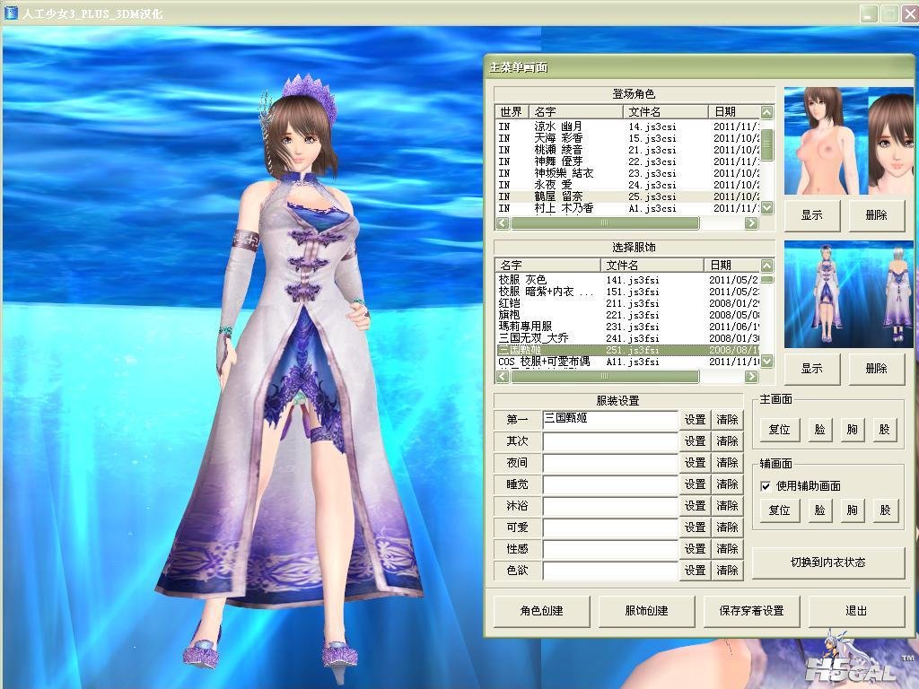This screenshot has height=689, width=919.
Task: Toggle the 使用辅助画面 checkbox
Action: pyautogui.click(x=766, y=485)
